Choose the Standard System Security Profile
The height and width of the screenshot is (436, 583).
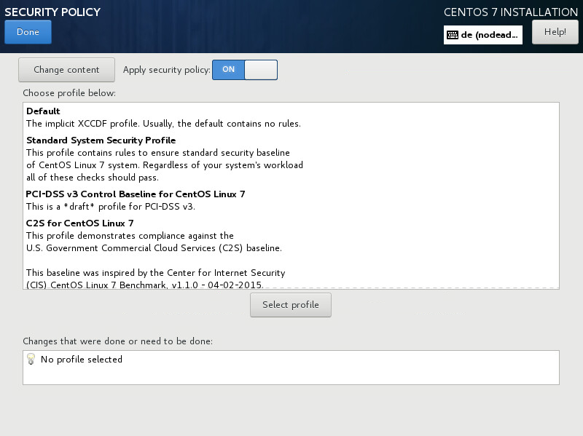pyautogui.click(x=101, y=140)
